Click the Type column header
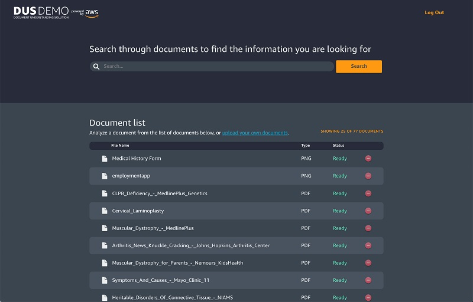This screenshot has height=302, width=473. pyautogui.click(x=306, y=146)
